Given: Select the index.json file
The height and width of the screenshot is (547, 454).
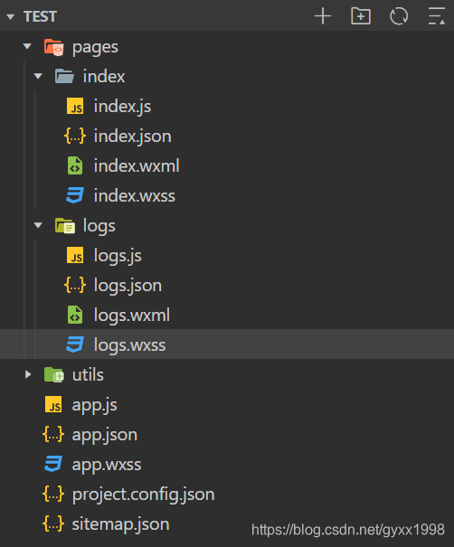Looking at the screenshot, I should pyautogui.click(x=227, y=136).
